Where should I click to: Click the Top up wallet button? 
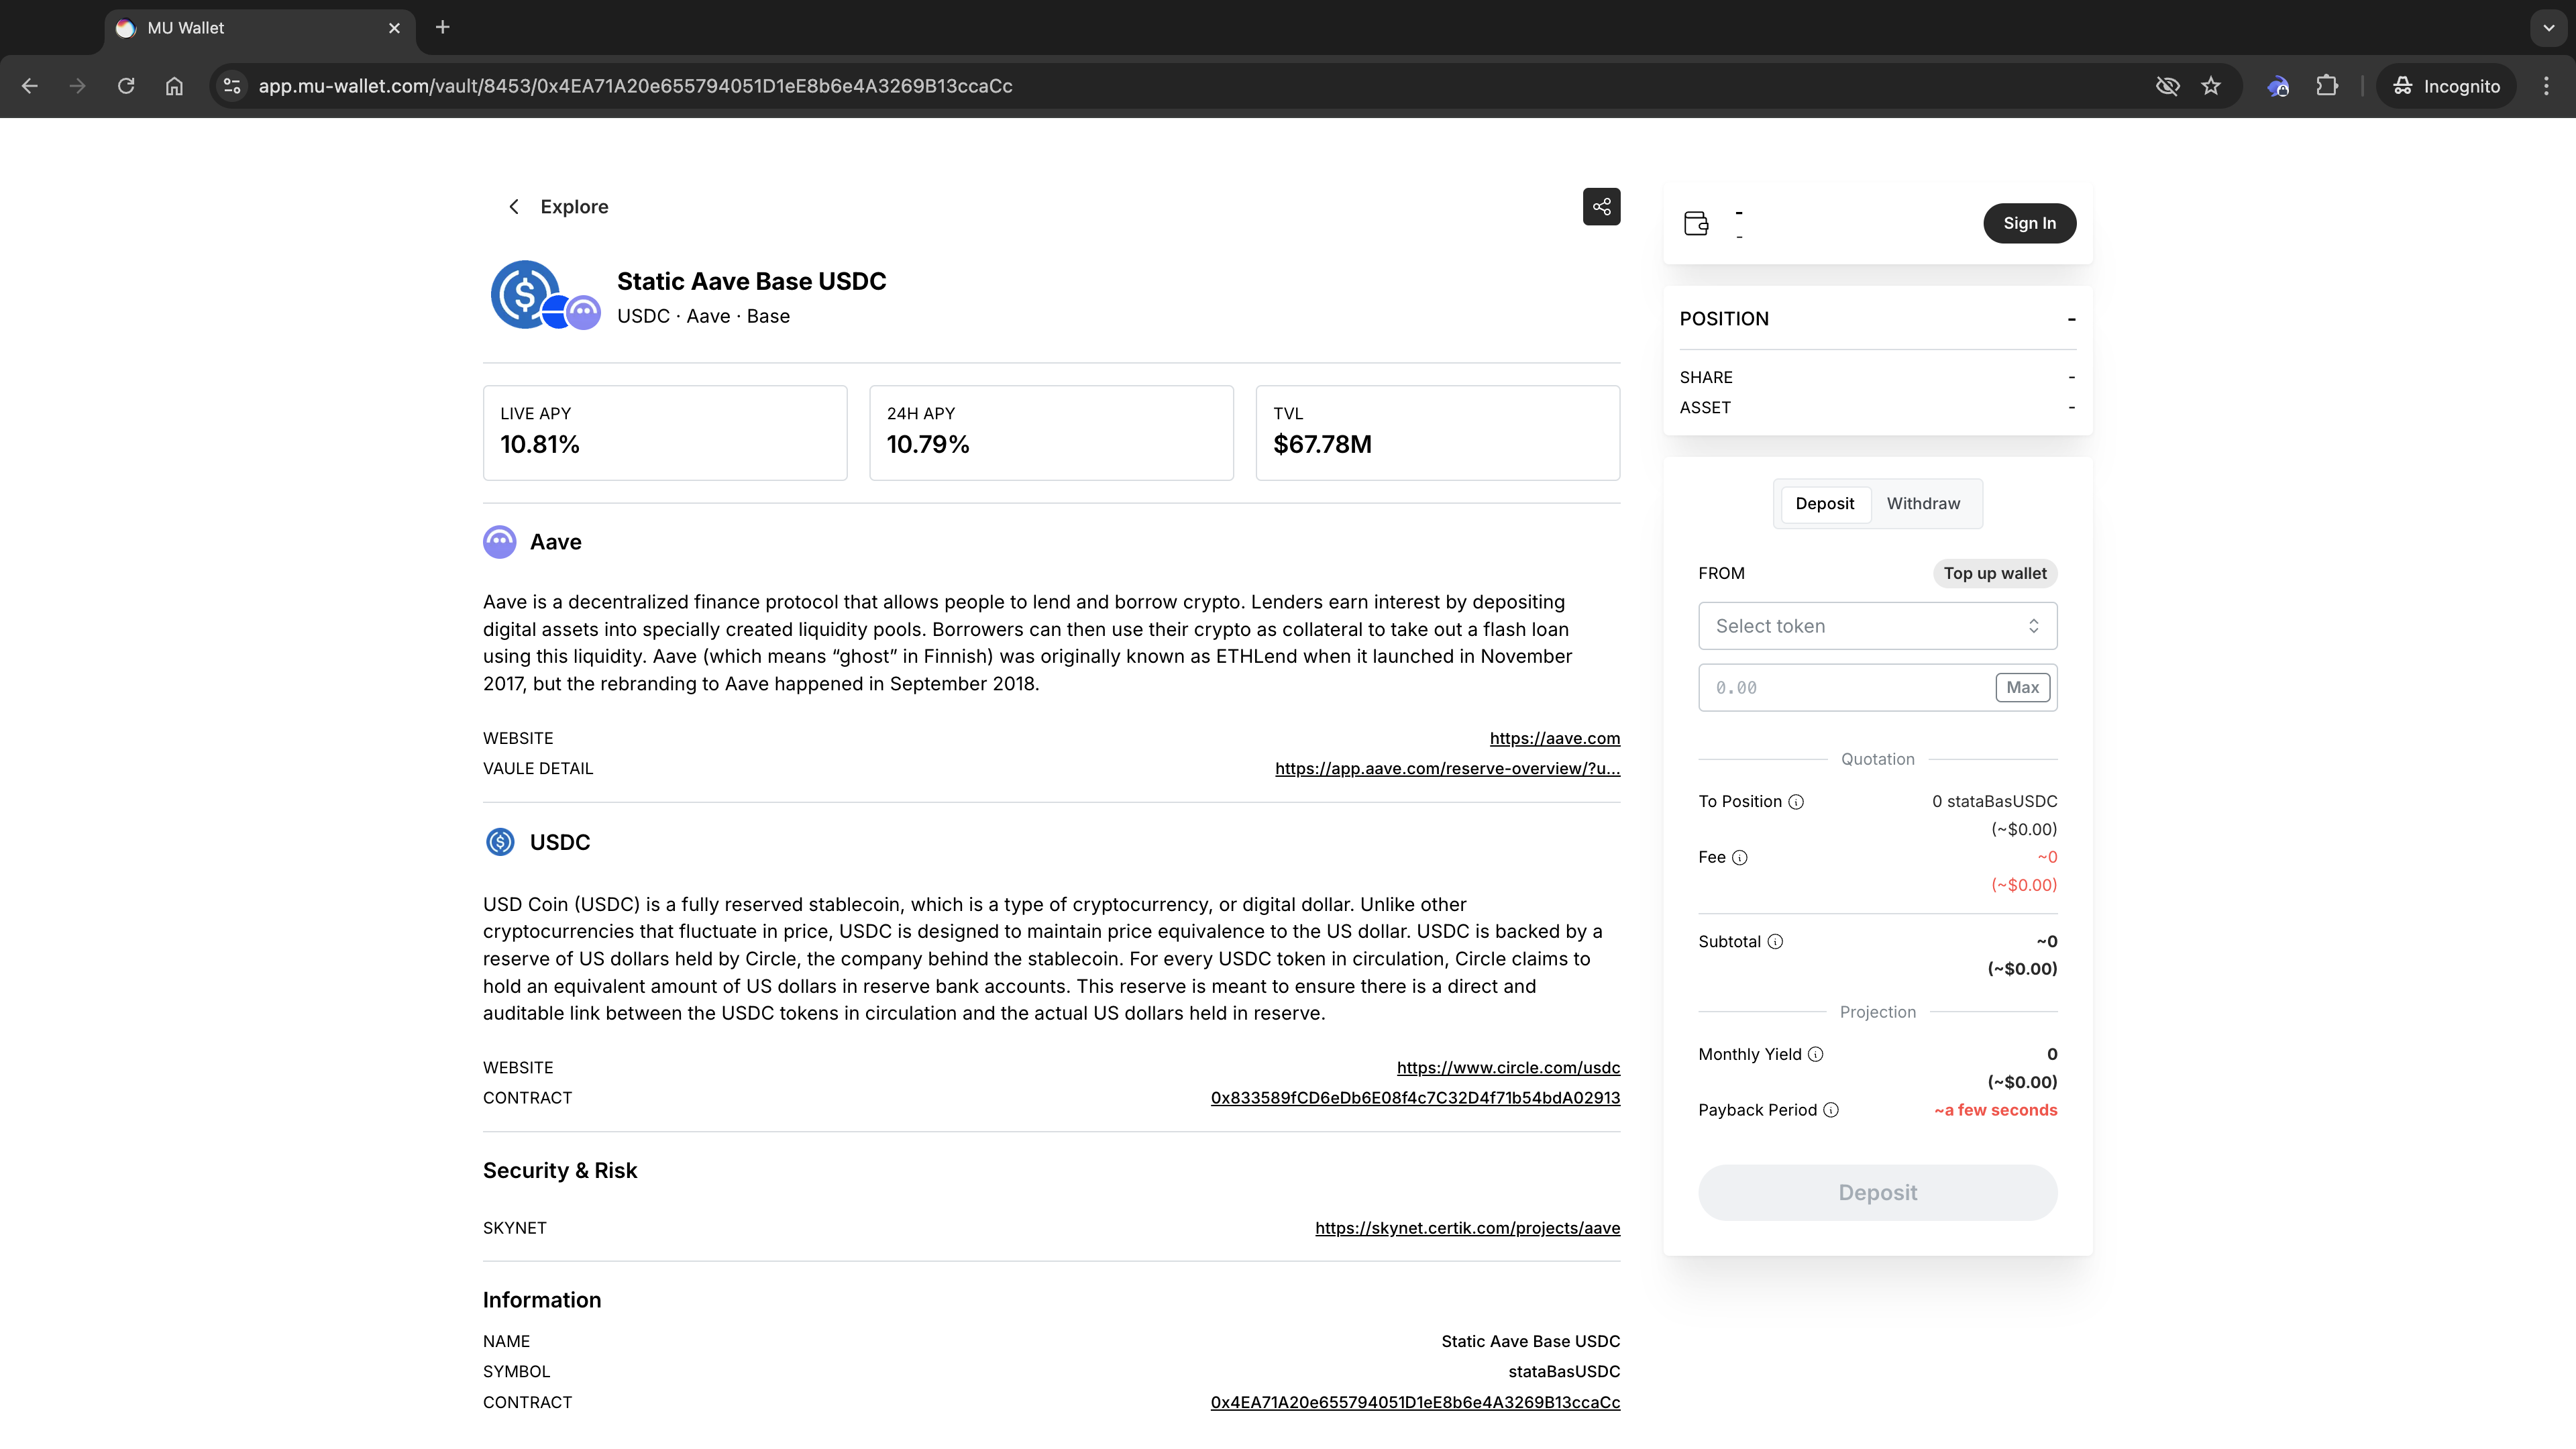click(1994, 574)
